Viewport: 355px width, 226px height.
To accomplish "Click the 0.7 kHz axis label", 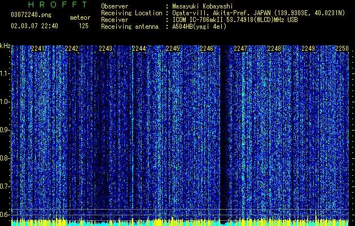I will 5,186.
